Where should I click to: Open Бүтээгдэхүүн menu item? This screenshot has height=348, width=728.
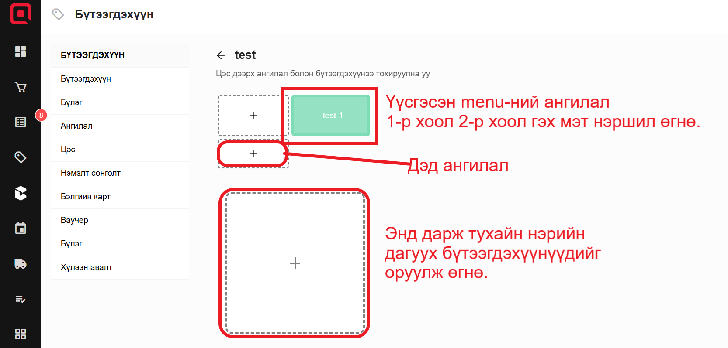86,79
